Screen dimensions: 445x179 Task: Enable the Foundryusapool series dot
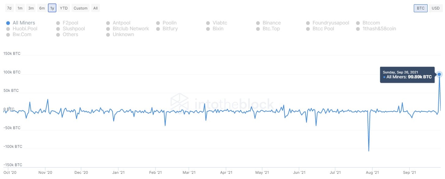(x=308, y=23)
